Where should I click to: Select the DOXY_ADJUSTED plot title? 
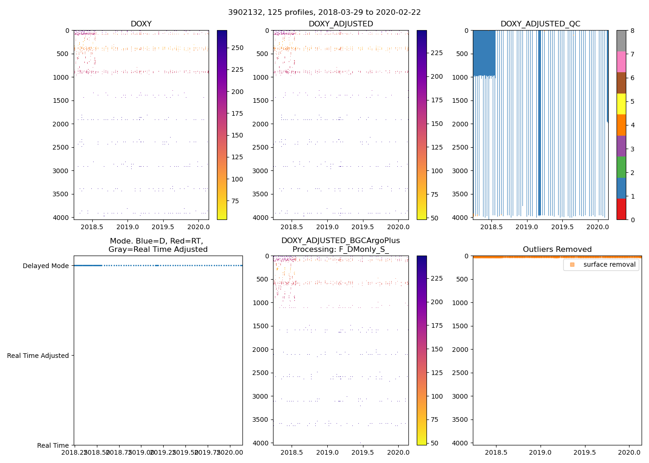[341, 24]
